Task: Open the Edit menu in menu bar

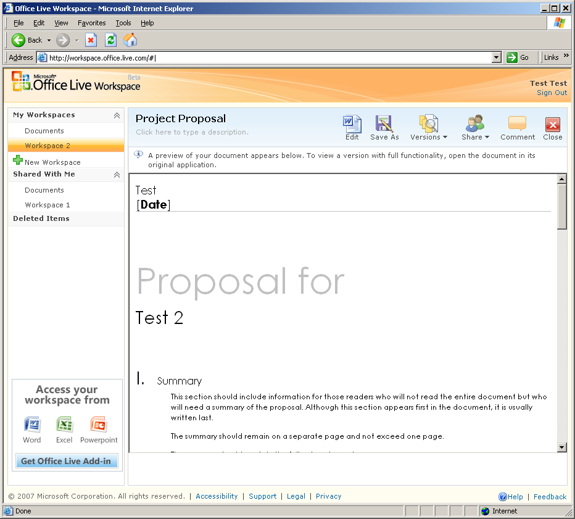Action: click(39, 23)
